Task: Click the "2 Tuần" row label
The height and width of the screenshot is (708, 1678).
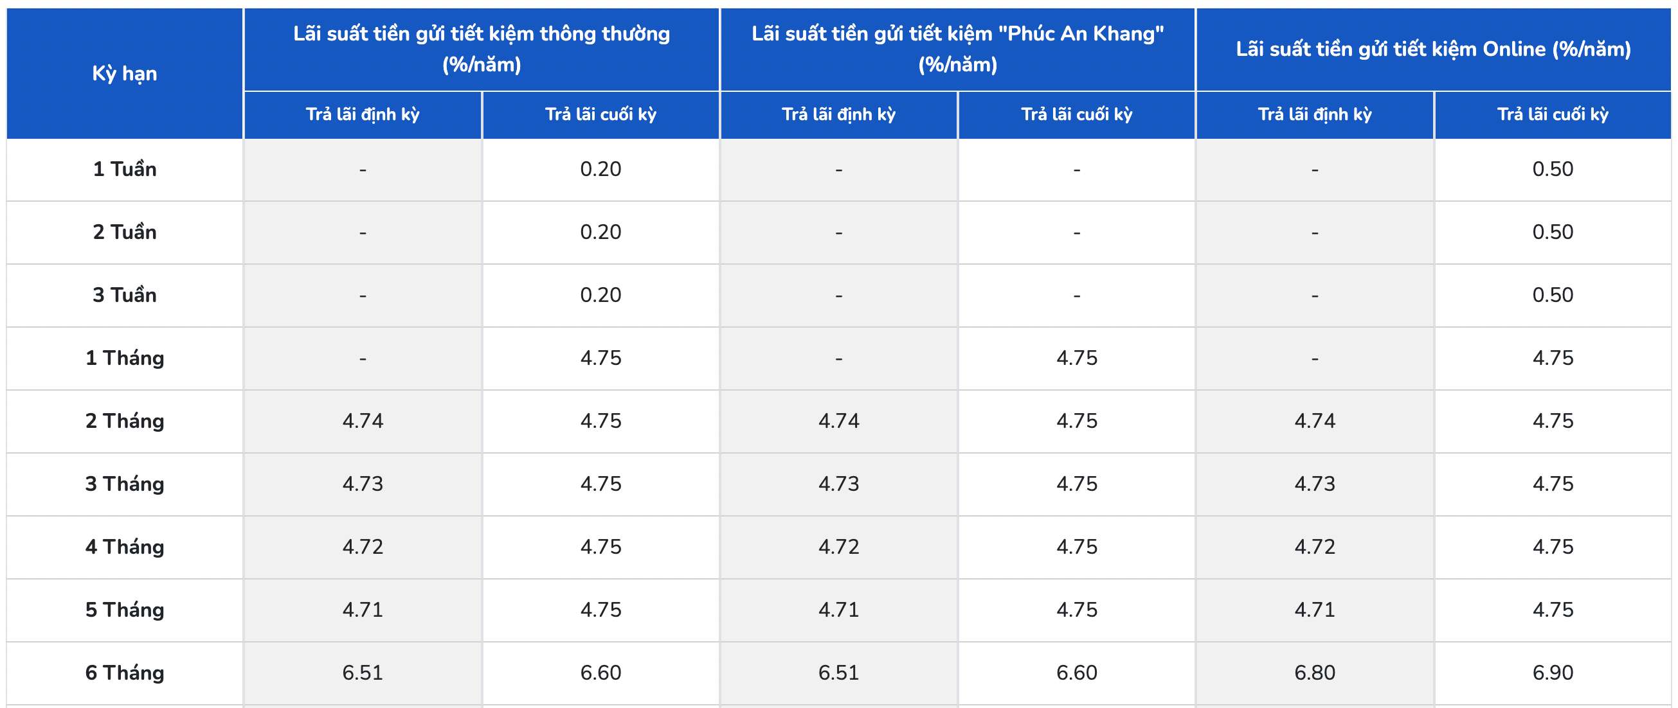Action: (x=125, y=233)
